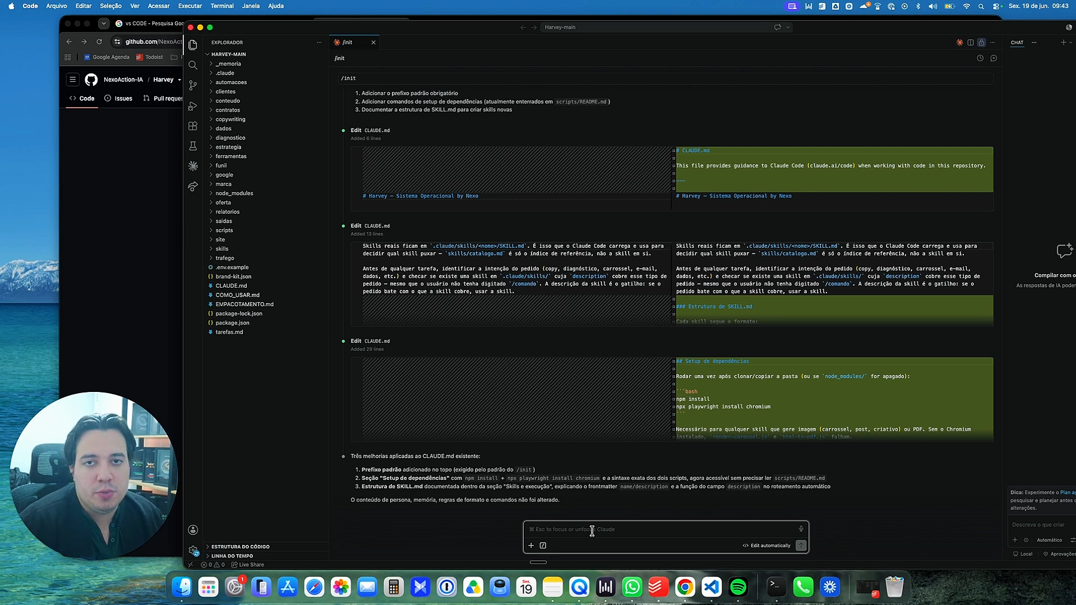This screenshot has width=1076, height=605.
Task: Split the editor to the right
Action: click(971, 43)
